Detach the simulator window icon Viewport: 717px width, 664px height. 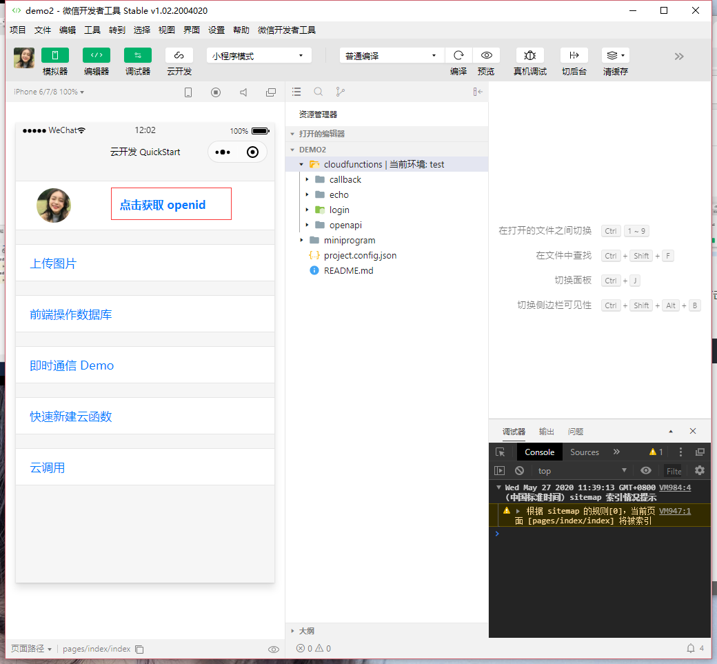[271, 92]
